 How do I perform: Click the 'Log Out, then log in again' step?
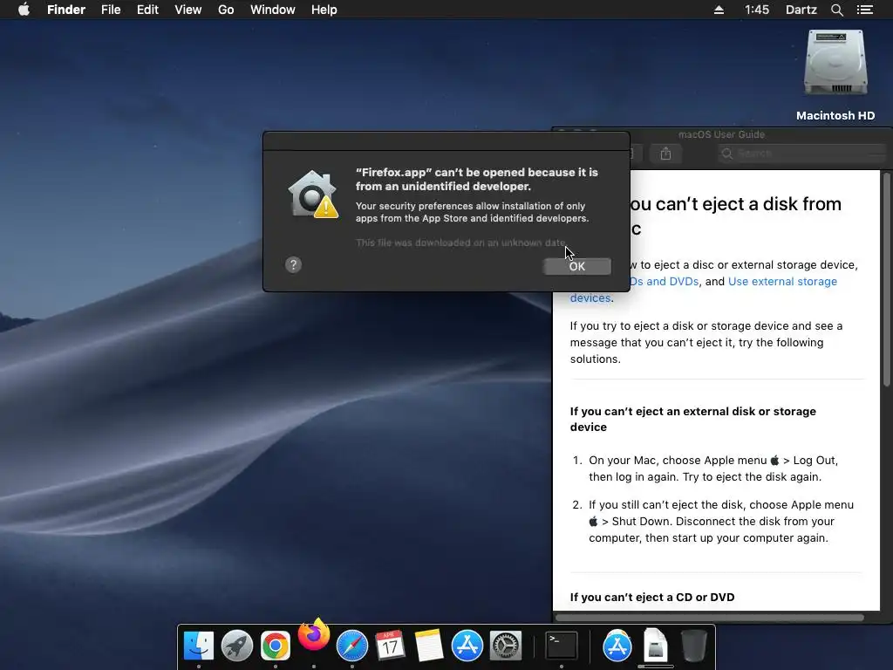713,468
